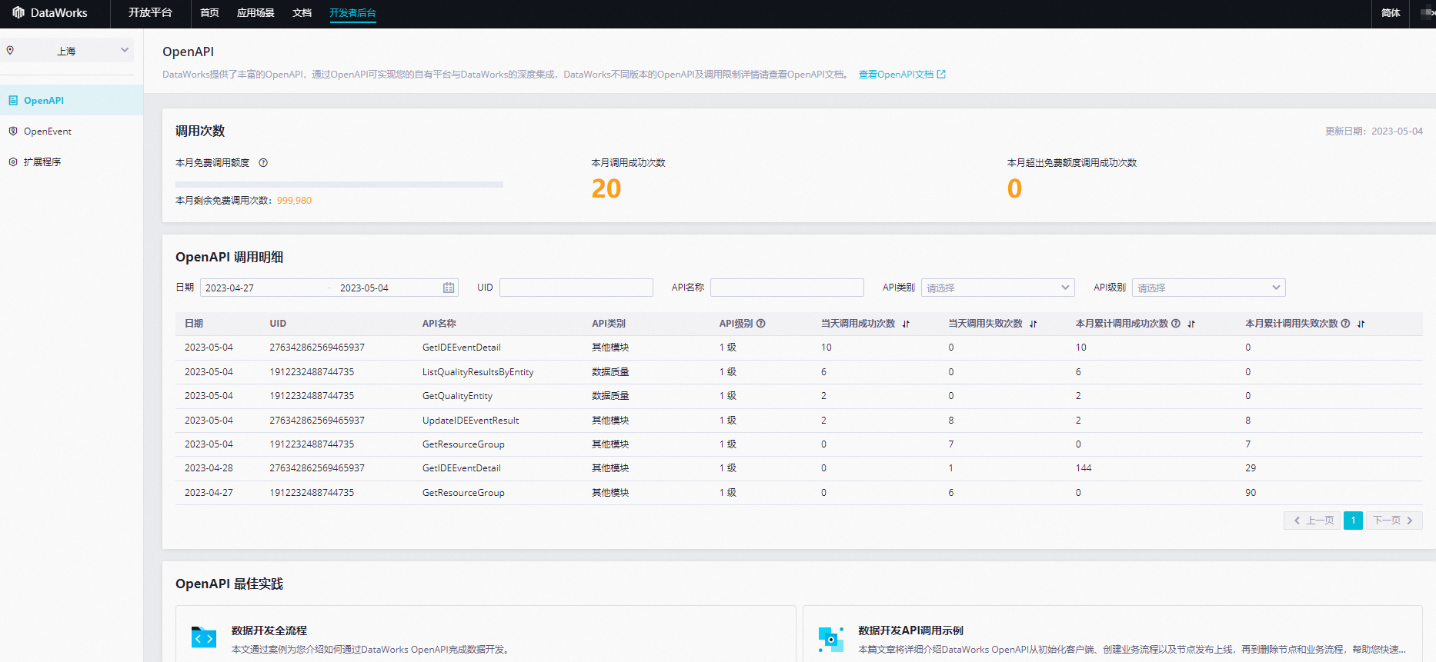Click the location pin icon beside 上海
The image size is (1436, 662).
pos(10,50)
